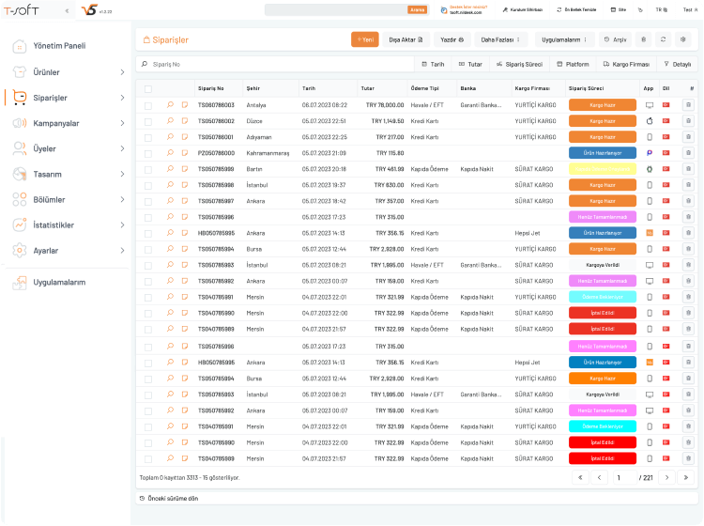Click the trash icon in the Siparişler header
The width and height of the screenshot is (704, 526).
coord(643,39)
